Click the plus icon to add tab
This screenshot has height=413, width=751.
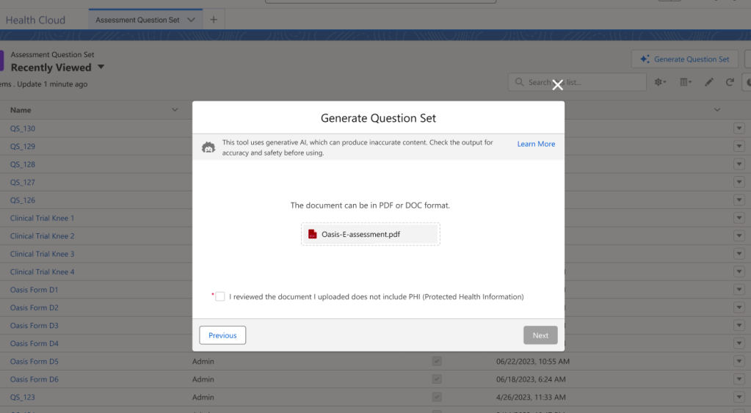click(x=214, y=20)
